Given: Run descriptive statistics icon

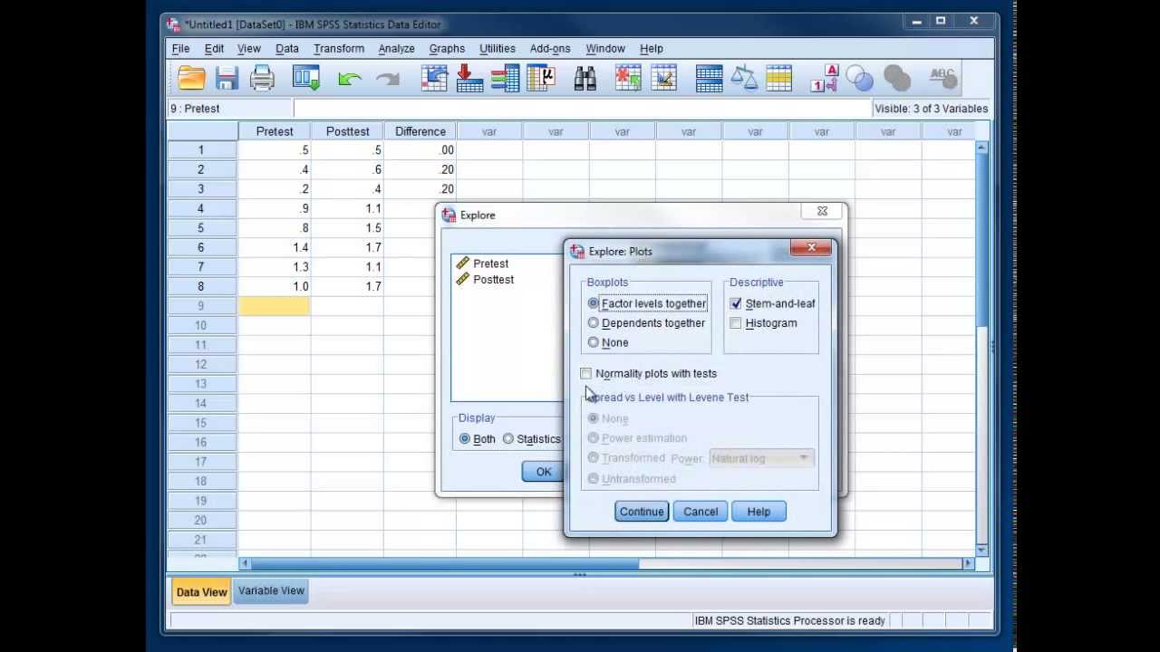Looking at the screenshot, I should click(541, 79).
